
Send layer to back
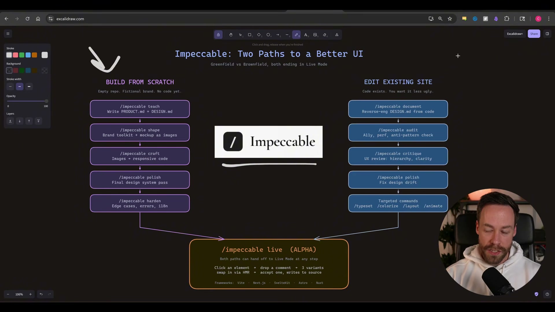10,121
